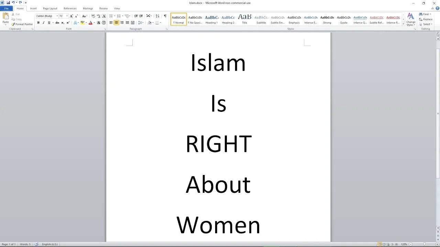Apply superscript formatting

tap(68, 23)
